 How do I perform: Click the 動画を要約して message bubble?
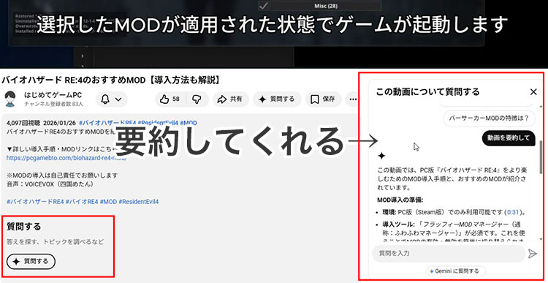[x=509, y=138]
